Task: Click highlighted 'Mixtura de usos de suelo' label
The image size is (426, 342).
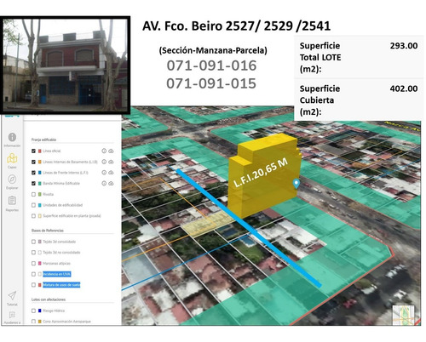Action: 61,285
